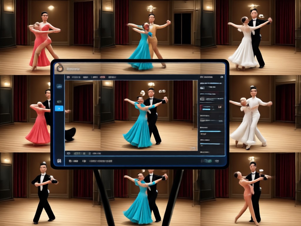
Task: Click the icon at right panel's top-right corner
Action: pyautogui.click(x=222, y=77)
